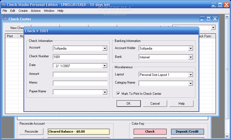
Task: Open the Account dropdown in Check Information
Action: tap(105, 48)
